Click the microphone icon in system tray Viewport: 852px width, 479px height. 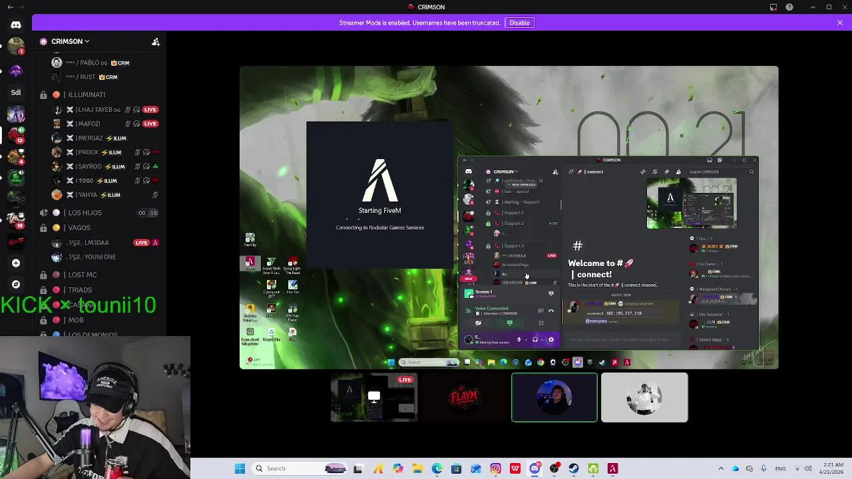point(763,468)
